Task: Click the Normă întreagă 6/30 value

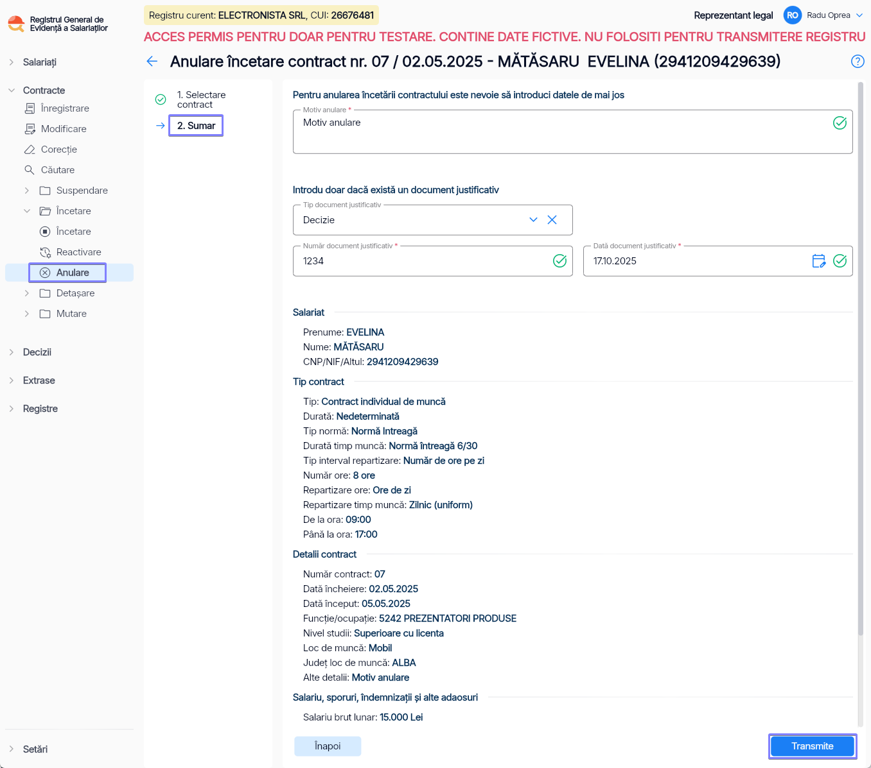Action: coord(433,446)
